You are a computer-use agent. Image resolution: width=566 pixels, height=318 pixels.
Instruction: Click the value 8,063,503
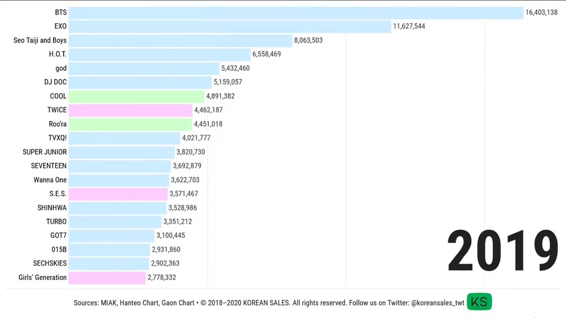pos(308,40)
